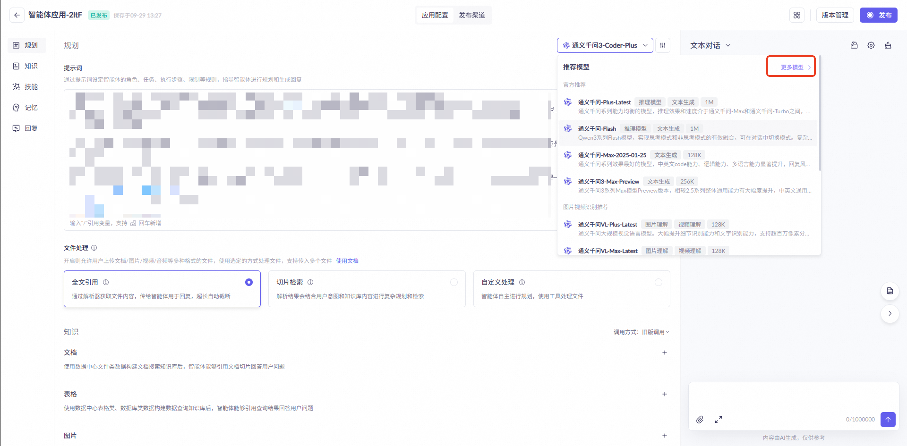Go back using the arrow button
The width and height of the screenshot is (907, 446).
[x=17, y=15]
